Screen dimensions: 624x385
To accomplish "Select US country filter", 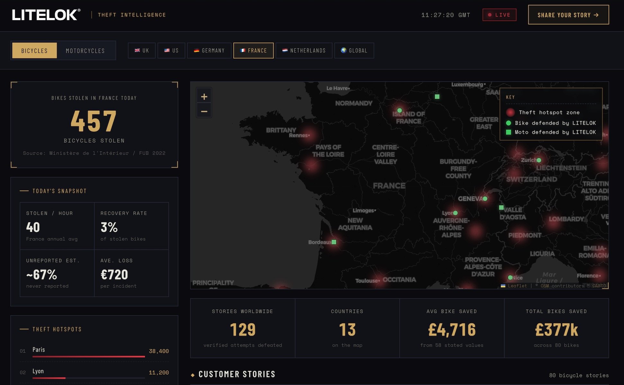I will point(171,50).
